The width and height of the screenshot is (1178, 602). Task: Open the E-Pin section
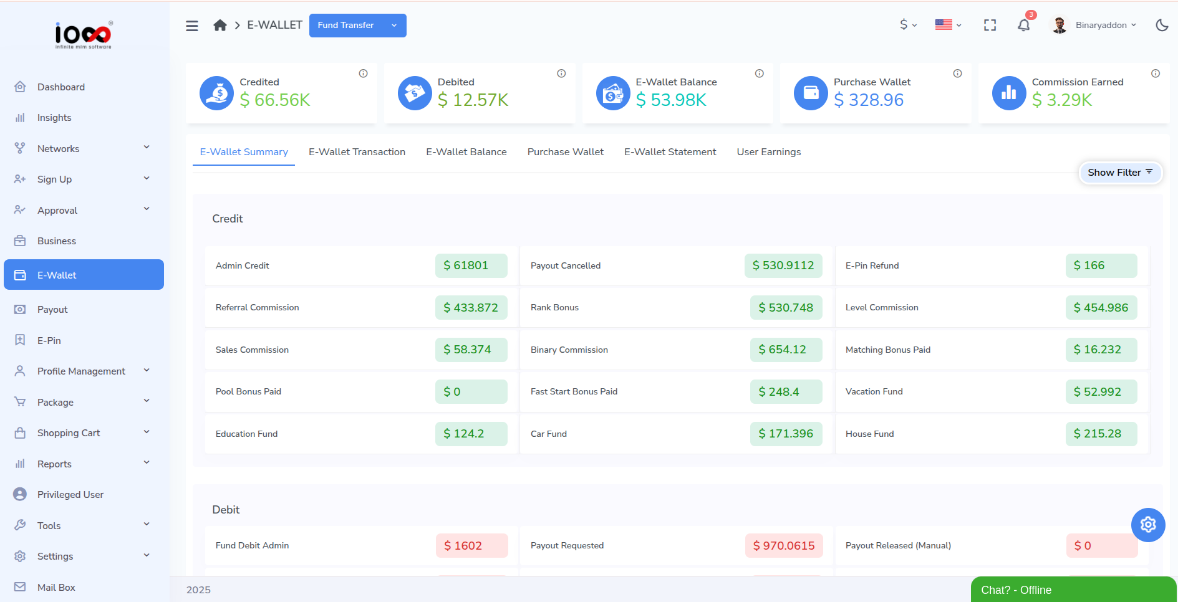[x=49, y=340]
